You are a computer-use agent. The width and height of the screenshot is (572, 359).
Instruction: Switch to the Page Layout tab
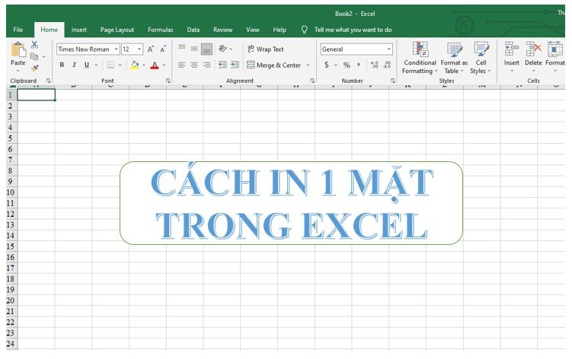(x=117, y=30)
